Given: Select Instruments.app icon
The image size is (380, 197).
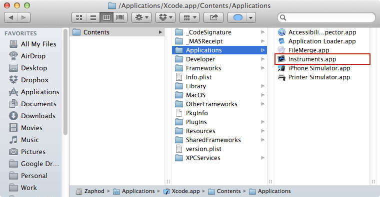Looking at the screenshot, I should [281, 59].
